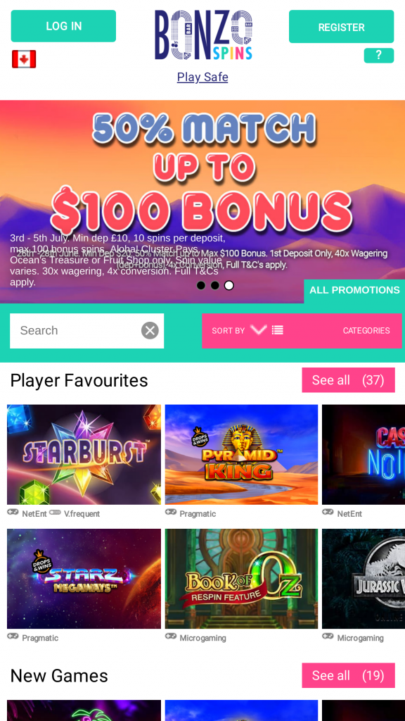Image resolution: width=405 pixels, height=721 pixels.
Task: Open the Categories menu
Action: pyautogui.click(x=366, y=331)
